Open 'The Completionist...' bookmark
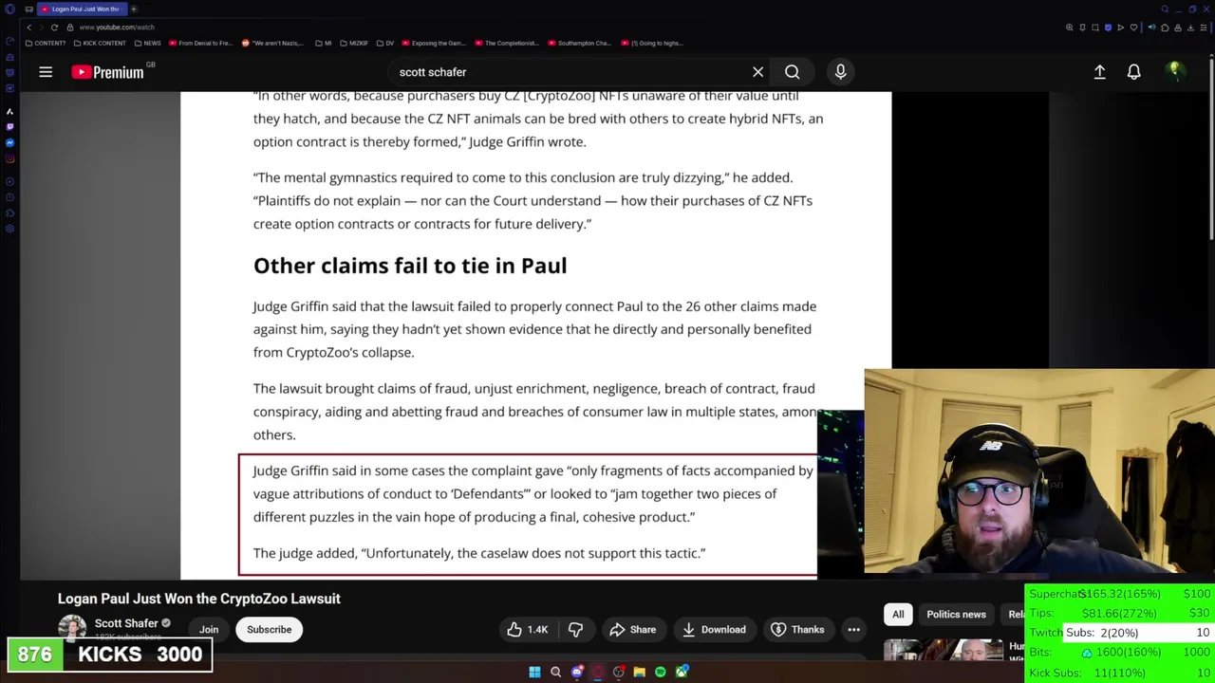 tap(508, 43)
